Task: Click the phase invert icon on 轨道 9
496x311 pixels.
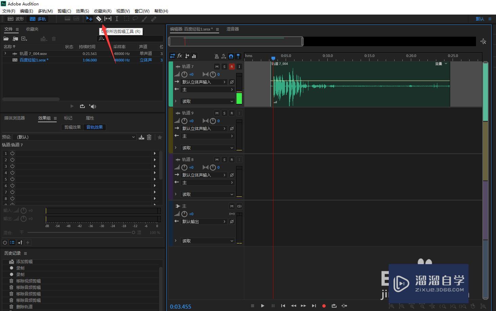Action: click(232, 128)
